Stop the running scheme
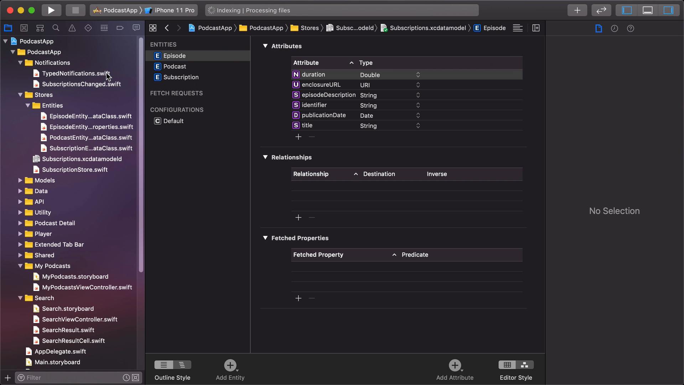Viewport: 684px width, 385px height. pyautogui.click(x=75, y=10)
